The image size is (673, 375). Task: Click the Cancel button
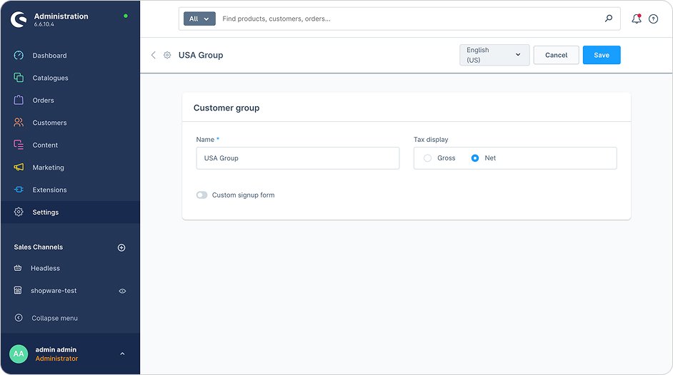tap(556, 55)
